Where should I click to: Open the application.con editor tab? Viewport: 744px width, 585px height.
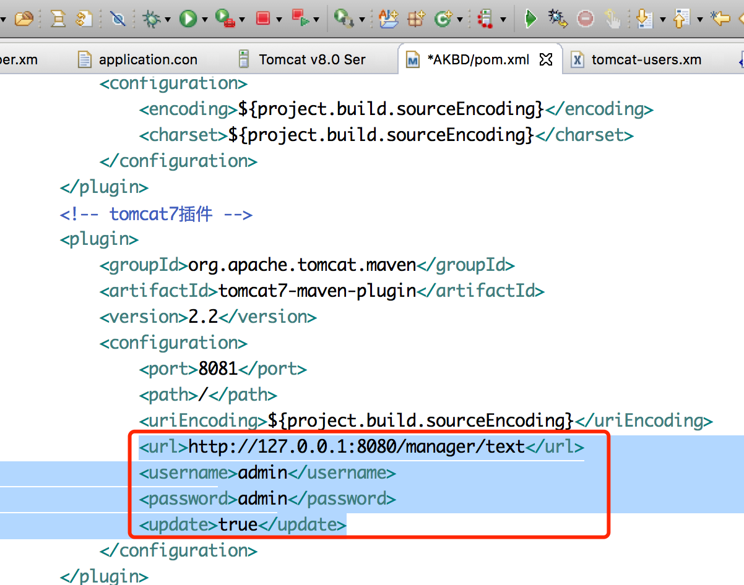coord(147,60)
